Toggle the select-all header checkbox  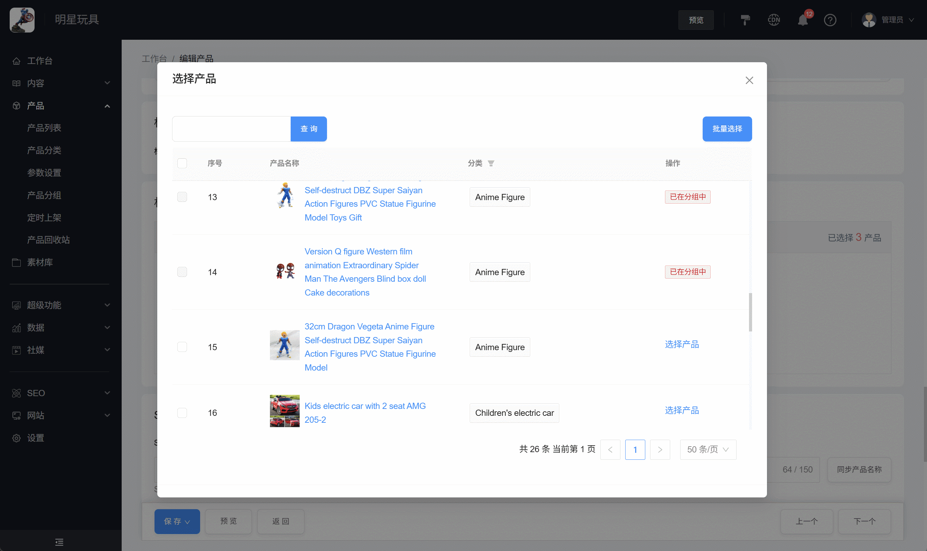(x=182, y=164)
